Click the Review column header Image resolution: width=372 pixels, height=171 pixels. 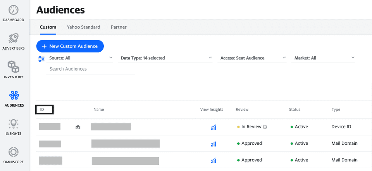[x=242, y=110]
